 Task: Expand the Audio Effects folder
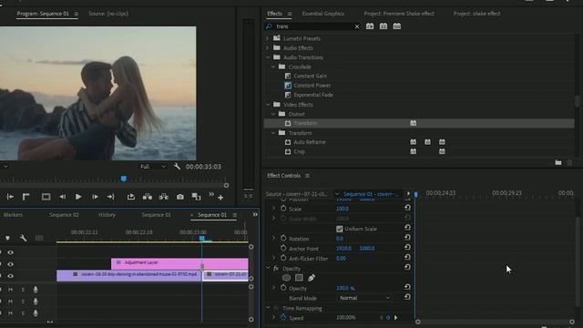click(x=267, y=48)
